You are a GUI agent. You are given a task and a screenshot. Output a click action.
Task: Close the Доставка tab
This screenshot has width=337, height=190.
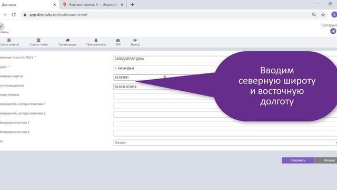click(55, 5)
